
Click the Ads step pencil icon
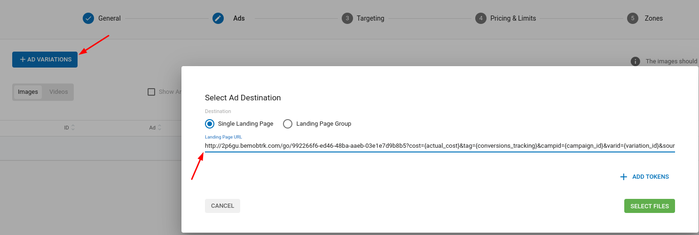point(218,18)
